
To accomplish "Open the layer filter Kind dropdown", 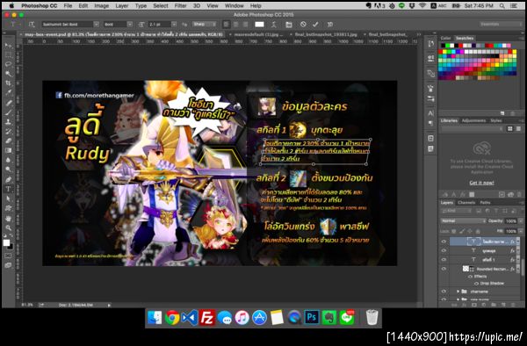I will pos(457,211).
